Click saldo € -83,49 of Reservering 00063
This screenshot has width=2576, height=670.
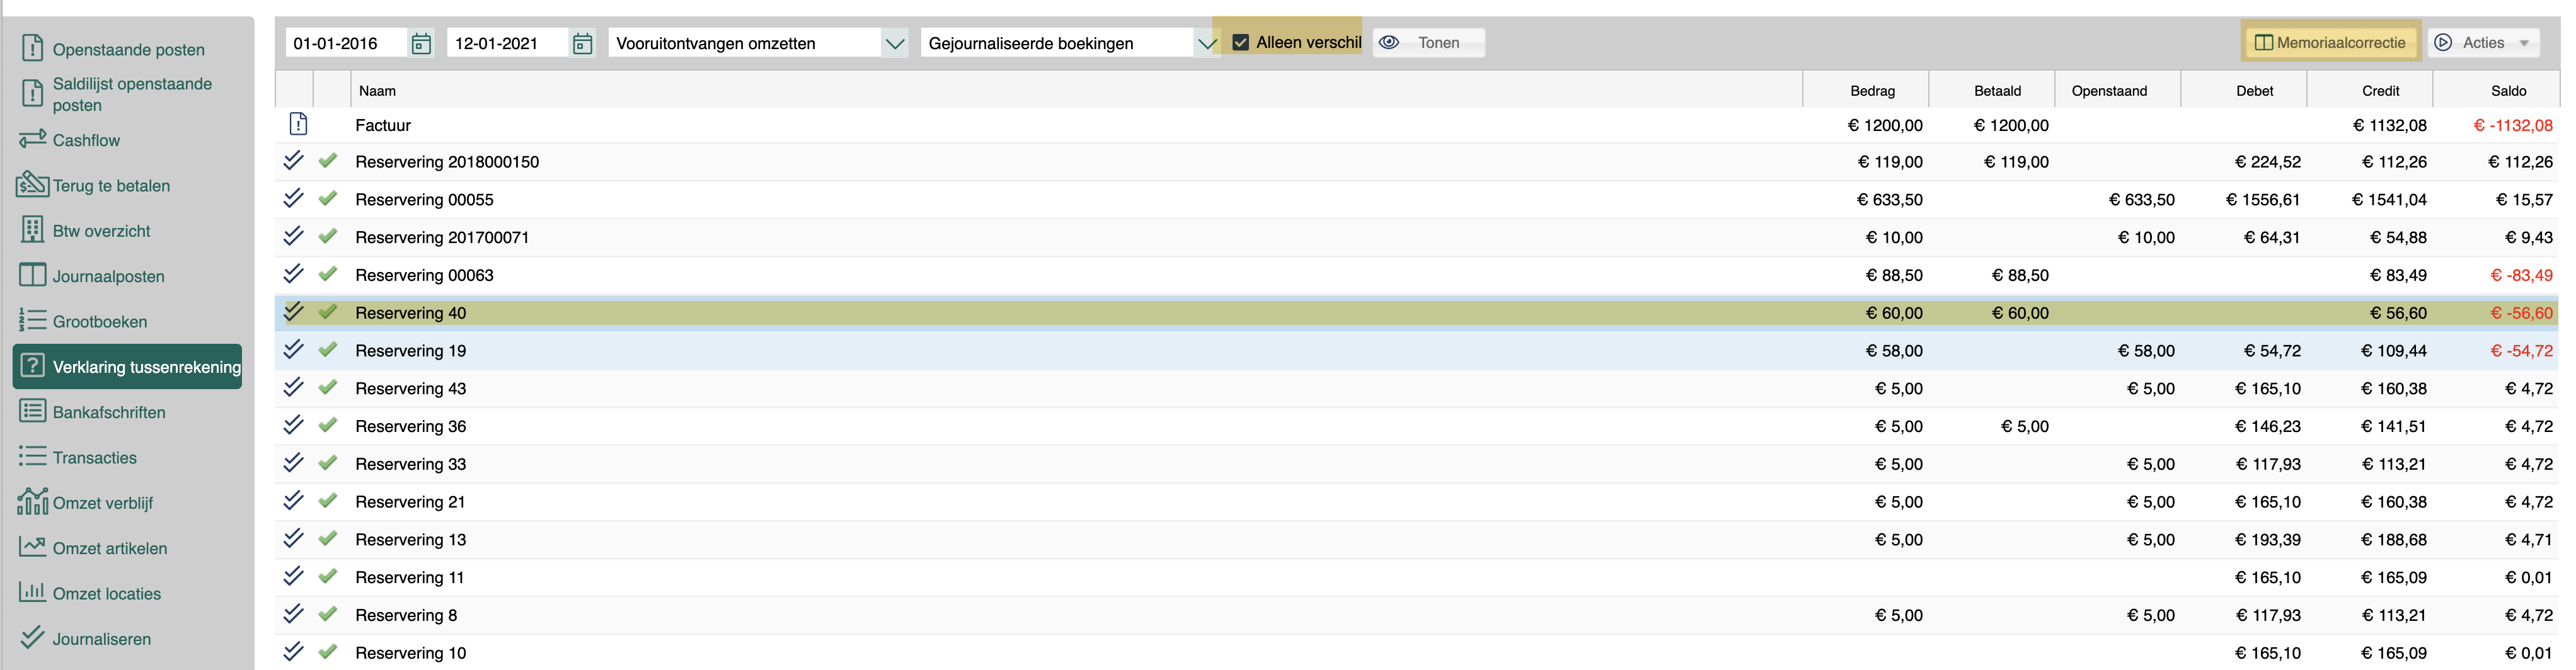pyautogui.click(x=2521, y=276)
